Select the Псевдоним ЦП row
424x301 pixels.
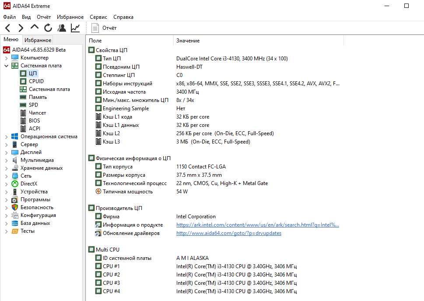[x=214, y=67]
